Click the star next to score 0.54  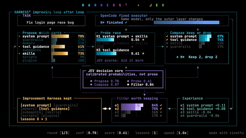point(143,40)
